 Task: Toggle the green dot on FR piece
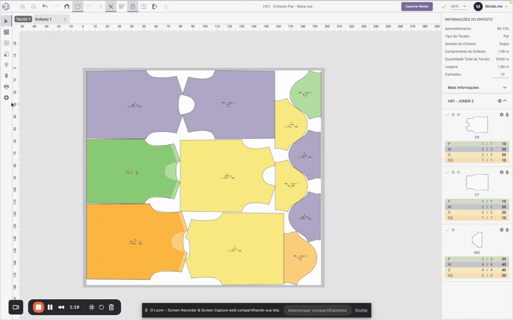[x=458, y=115]
